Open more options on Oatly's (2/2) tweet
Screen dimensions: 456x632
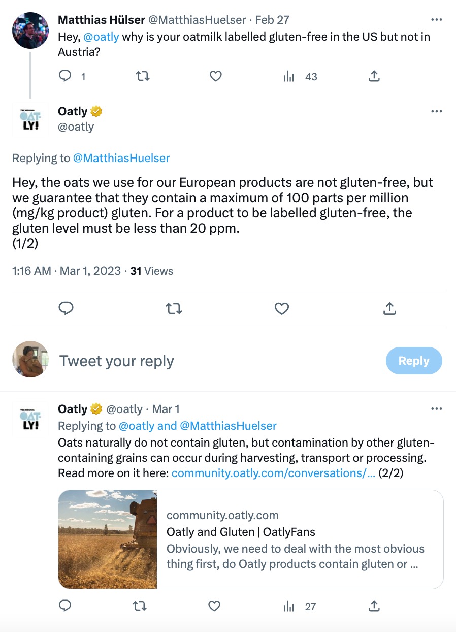click(x=436, y=409)
